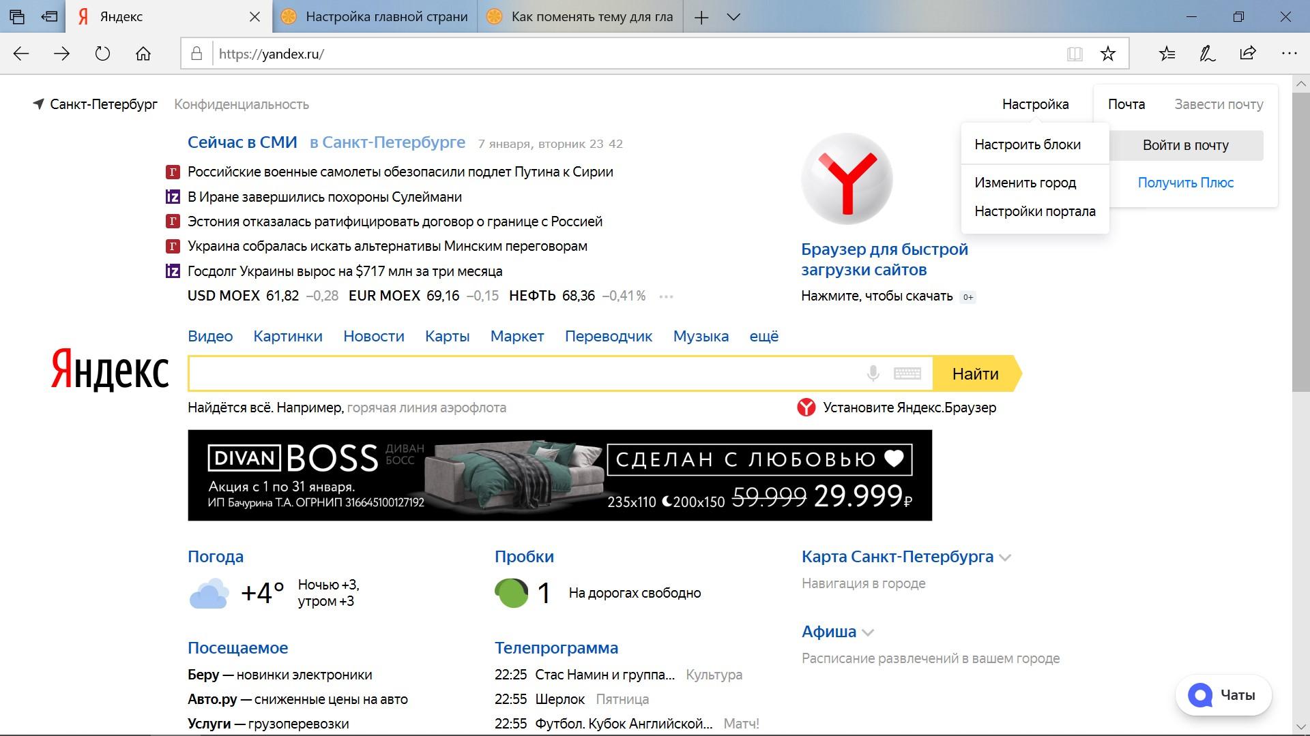1310x736 pixels.
Task: Go forward with the browser forward arrow
Action: click(x=62, y=54)
